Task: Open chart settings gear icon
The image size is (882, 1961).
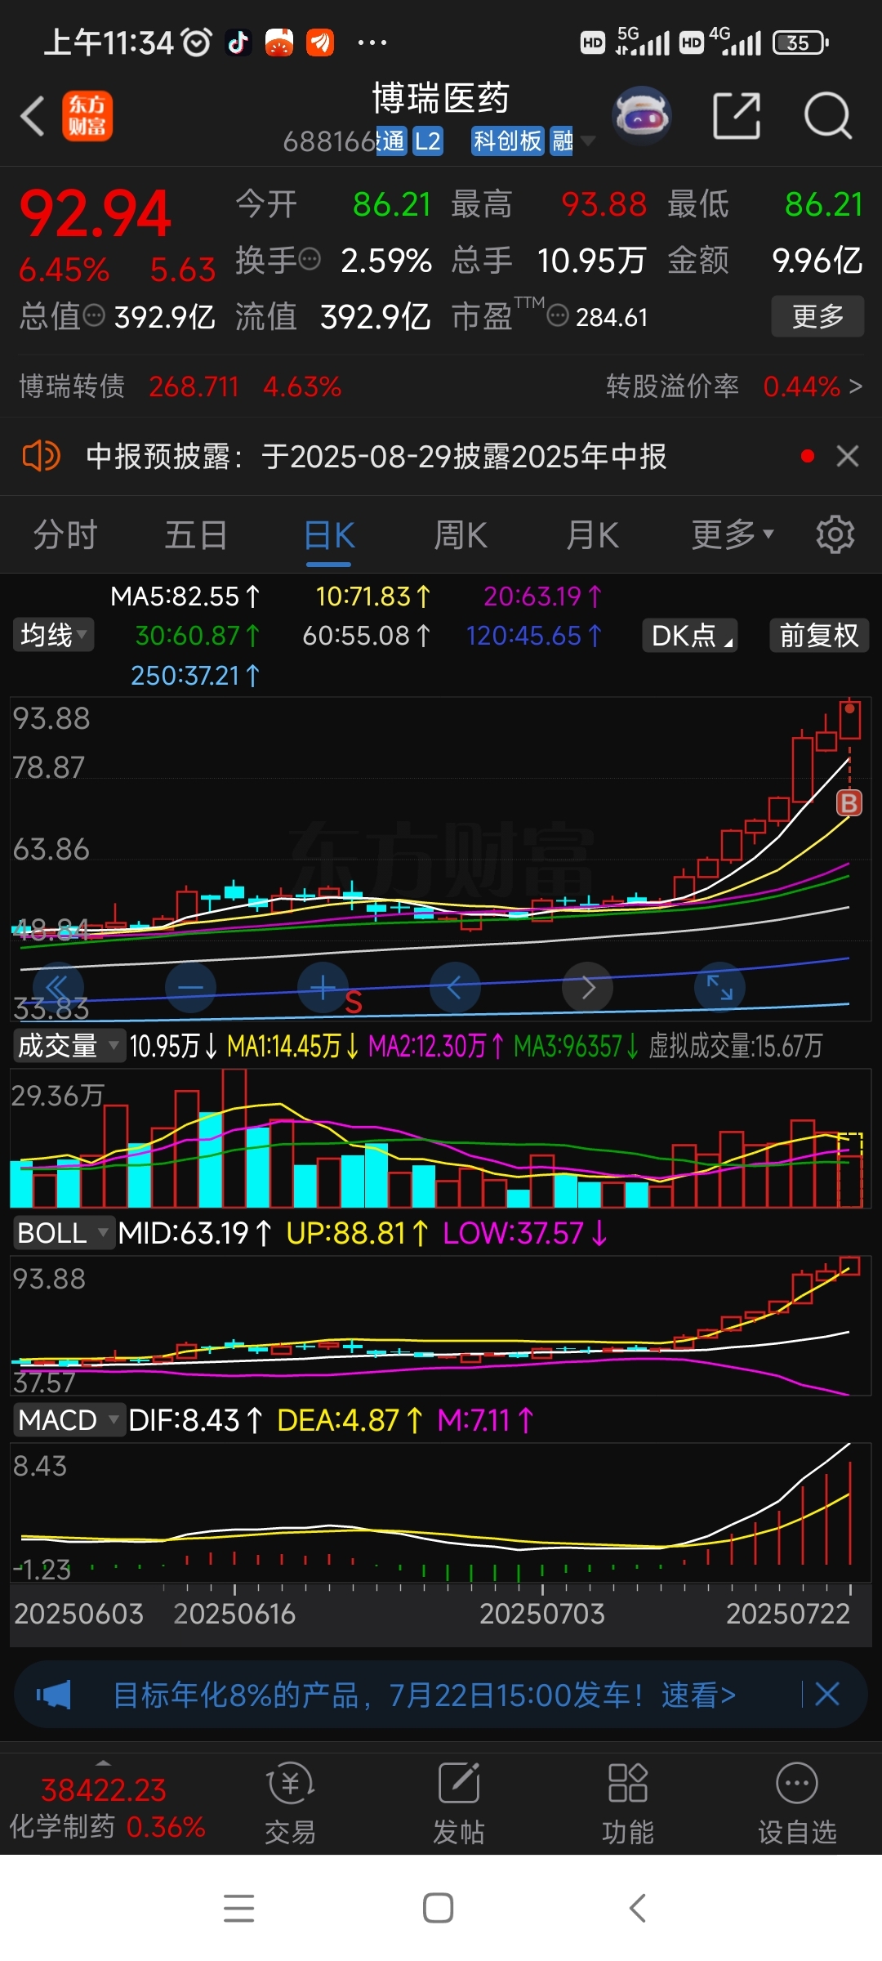Action: 835,535
